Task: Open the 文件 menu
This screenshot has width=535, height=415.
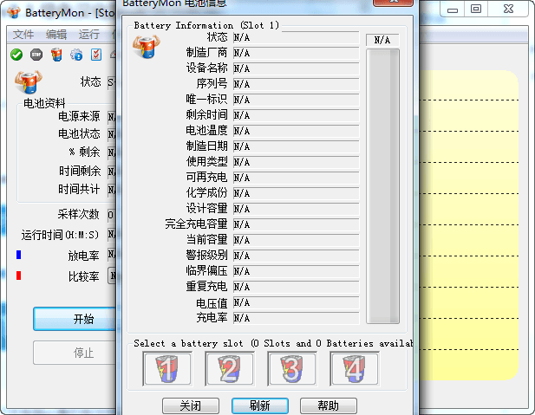Action: [23, 35]
